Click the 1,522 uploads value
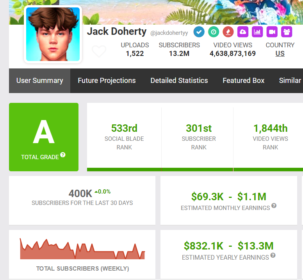 click(135, 54)
